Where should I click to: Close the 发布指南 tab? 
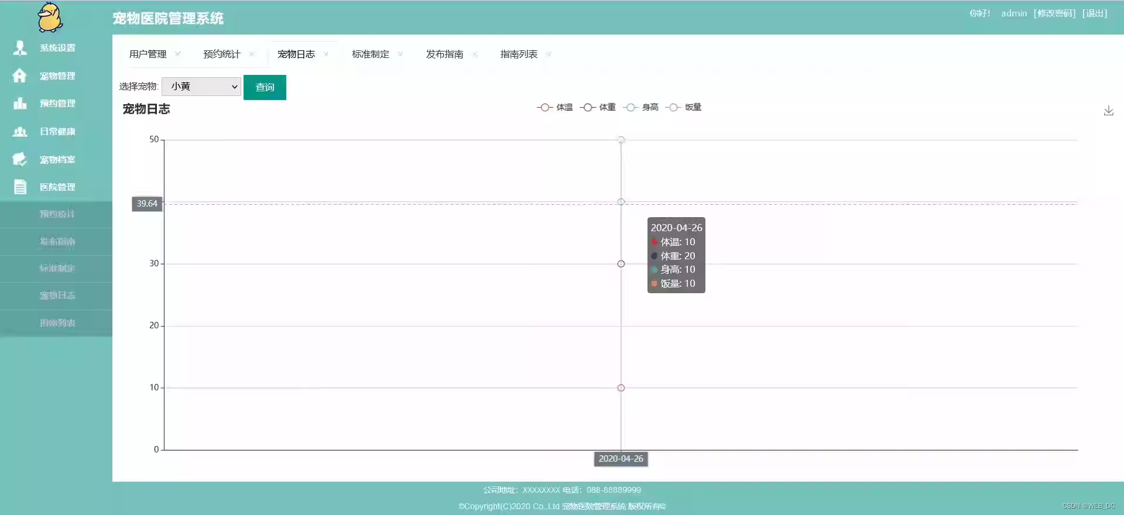coord(475,54)
